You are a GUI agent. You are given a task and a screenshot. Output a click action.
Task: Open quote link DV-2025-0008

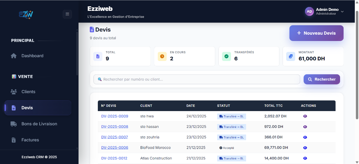(115, 127)
